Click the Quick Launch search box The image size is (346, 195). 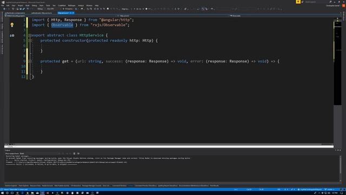pos(317,2)
